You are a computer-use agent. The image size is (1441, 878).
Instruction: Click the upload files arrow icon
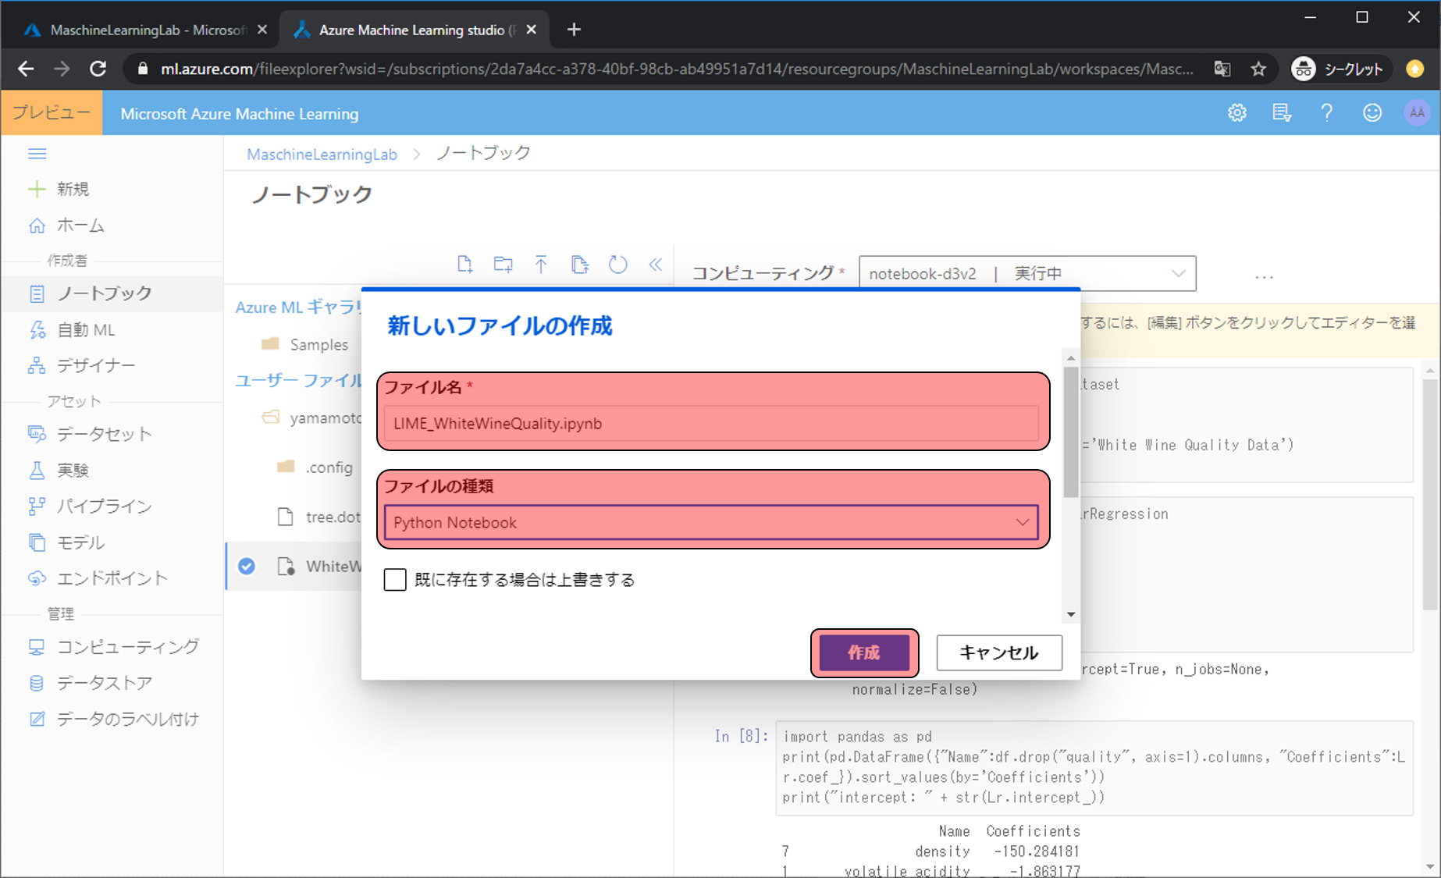541,265
